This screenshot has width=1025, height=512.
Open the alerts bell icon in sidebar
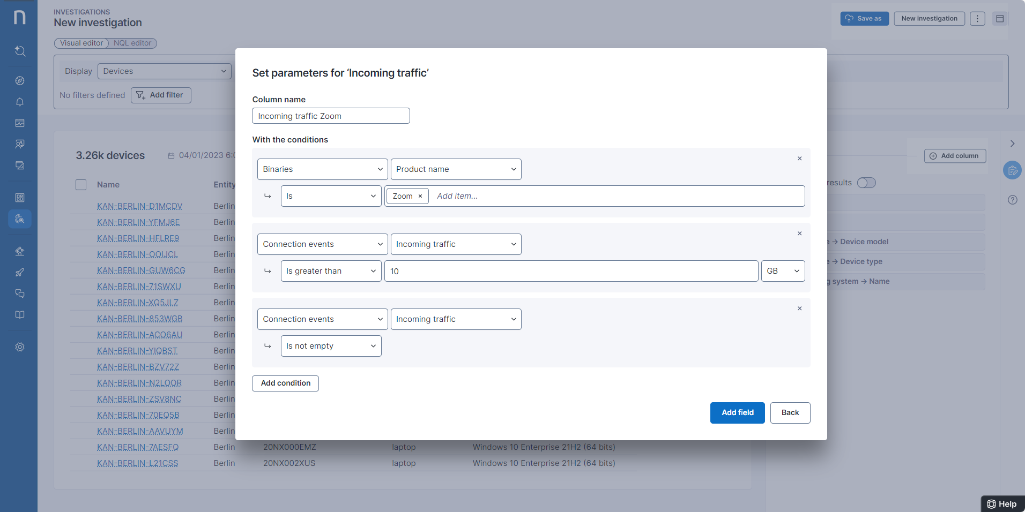(20, 102)
